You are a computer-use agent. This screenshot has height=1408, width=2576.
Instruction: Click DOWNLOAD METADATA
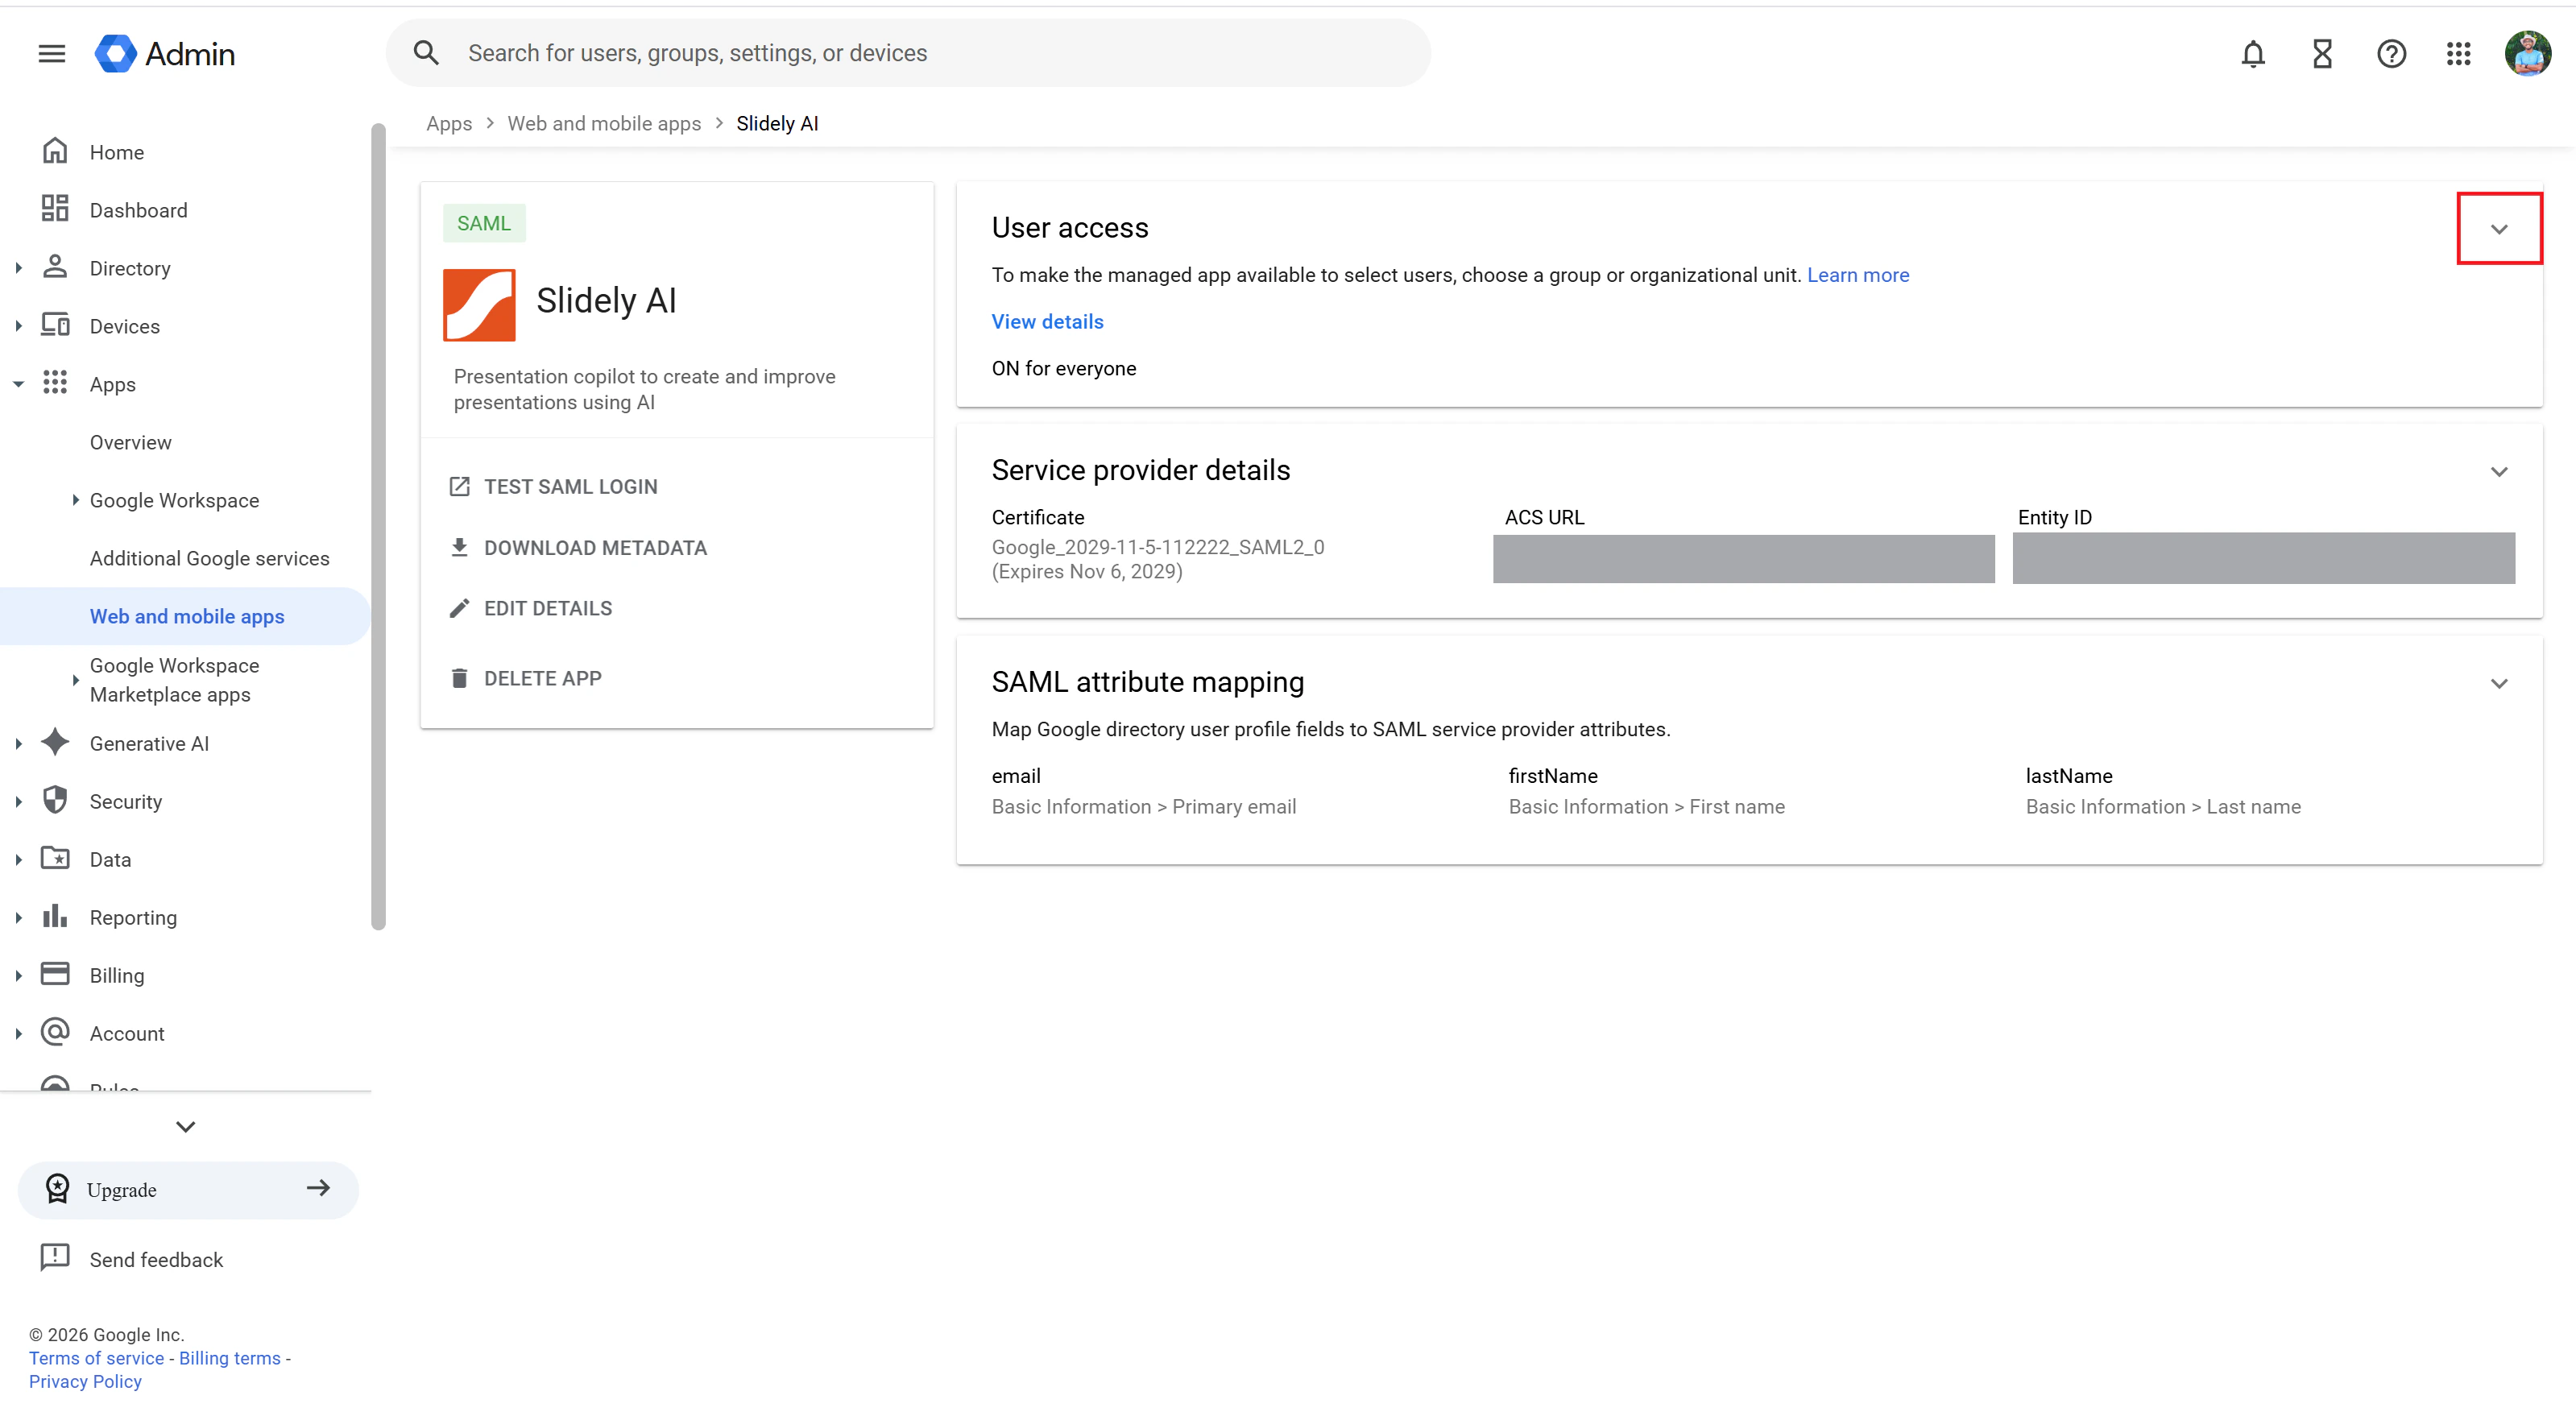tap(578, 548)
